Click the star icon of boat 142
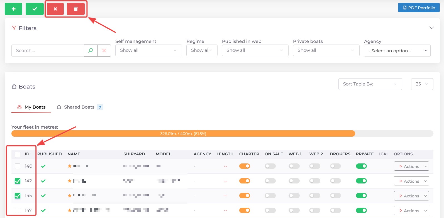 (x=70, y=181)
